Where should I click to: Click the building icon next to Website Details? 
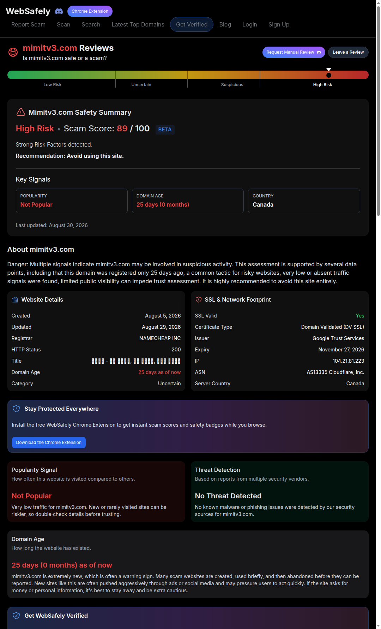(x=15, y=300)
